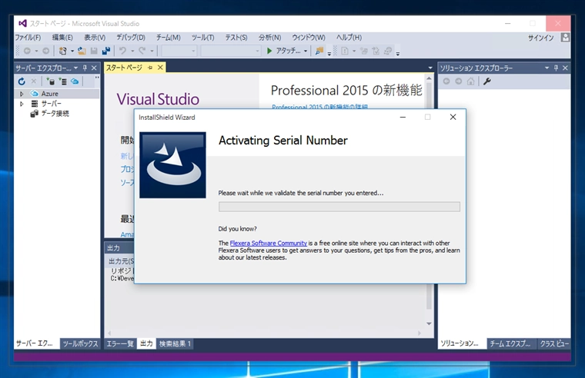Click the user account icon beside サインイン
Screen dimensions: 585x378
[x=565, y=37]
